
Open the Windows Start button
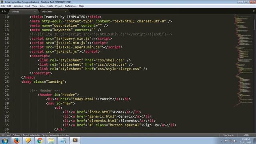click(x=5, y=140)
